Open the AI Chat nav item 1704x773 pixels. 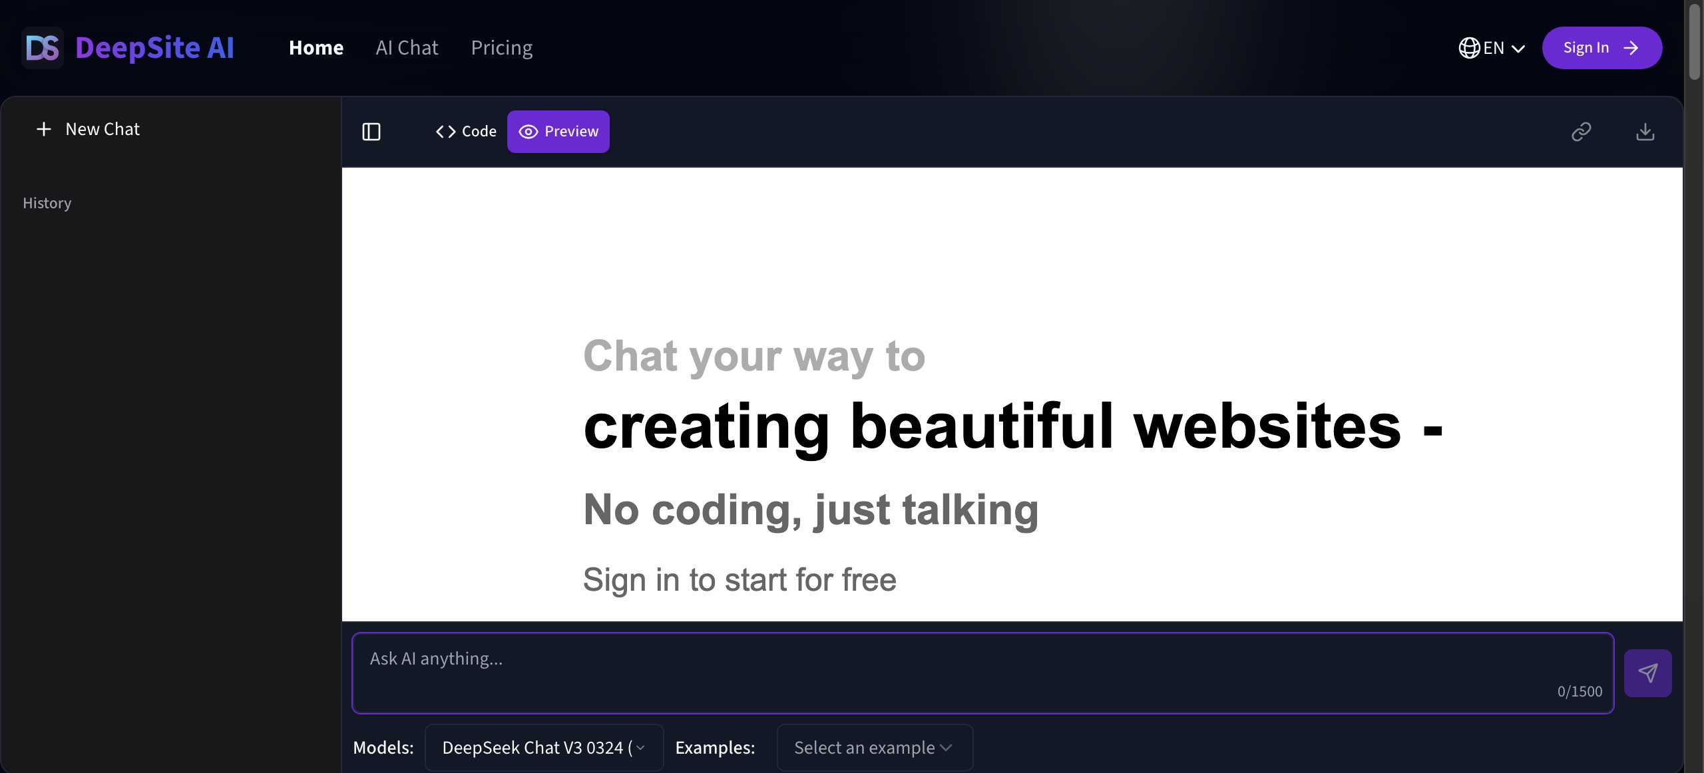[407, 48]
